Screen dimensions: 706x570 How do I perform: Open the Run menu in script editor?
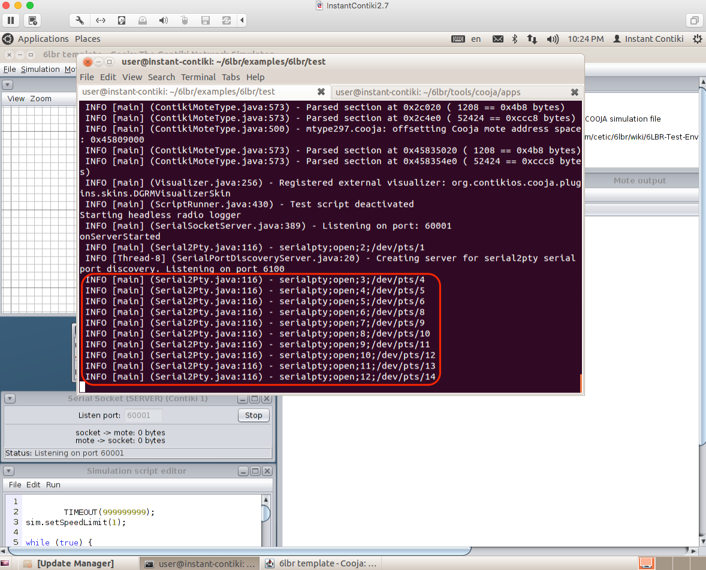(x=53, y=485)
